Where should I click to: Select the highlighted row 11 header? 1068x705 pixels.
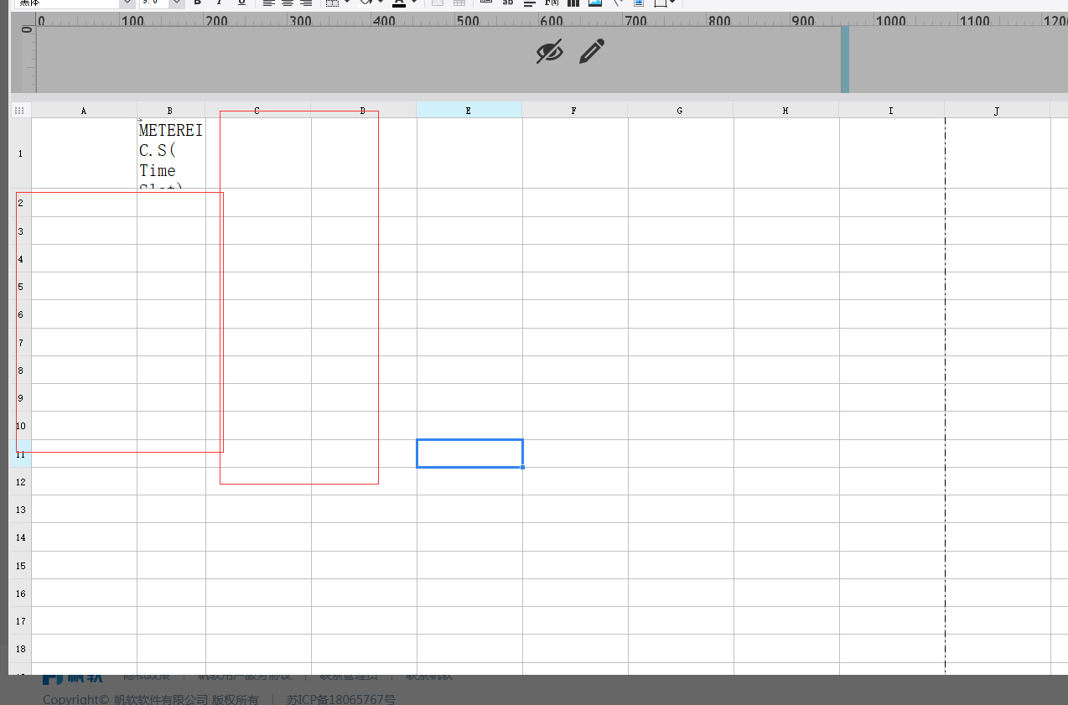[20, 454]
